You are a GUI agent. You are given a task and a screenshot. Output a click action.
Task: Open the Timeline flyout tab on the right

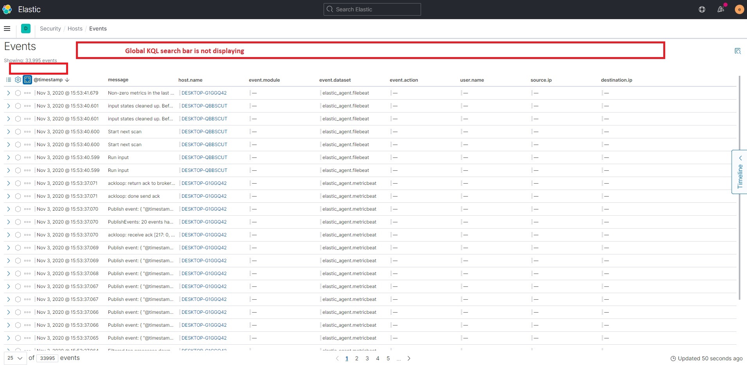(740, 172)
